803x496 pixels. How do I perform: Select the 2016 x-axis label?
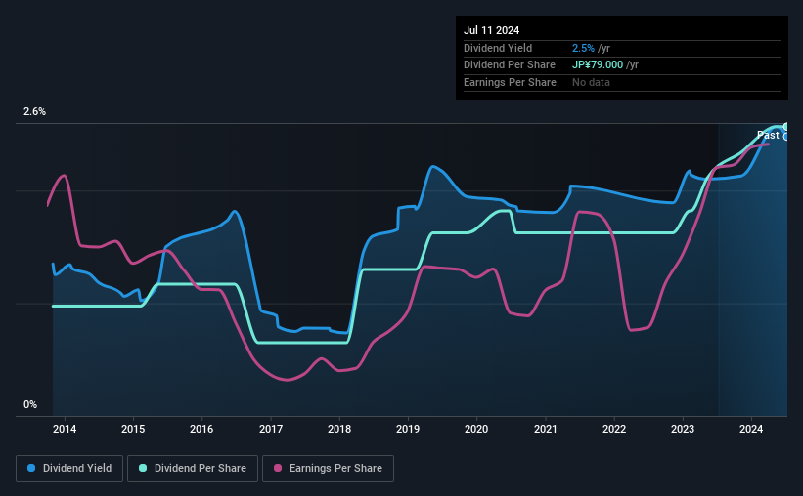point(201,429)
